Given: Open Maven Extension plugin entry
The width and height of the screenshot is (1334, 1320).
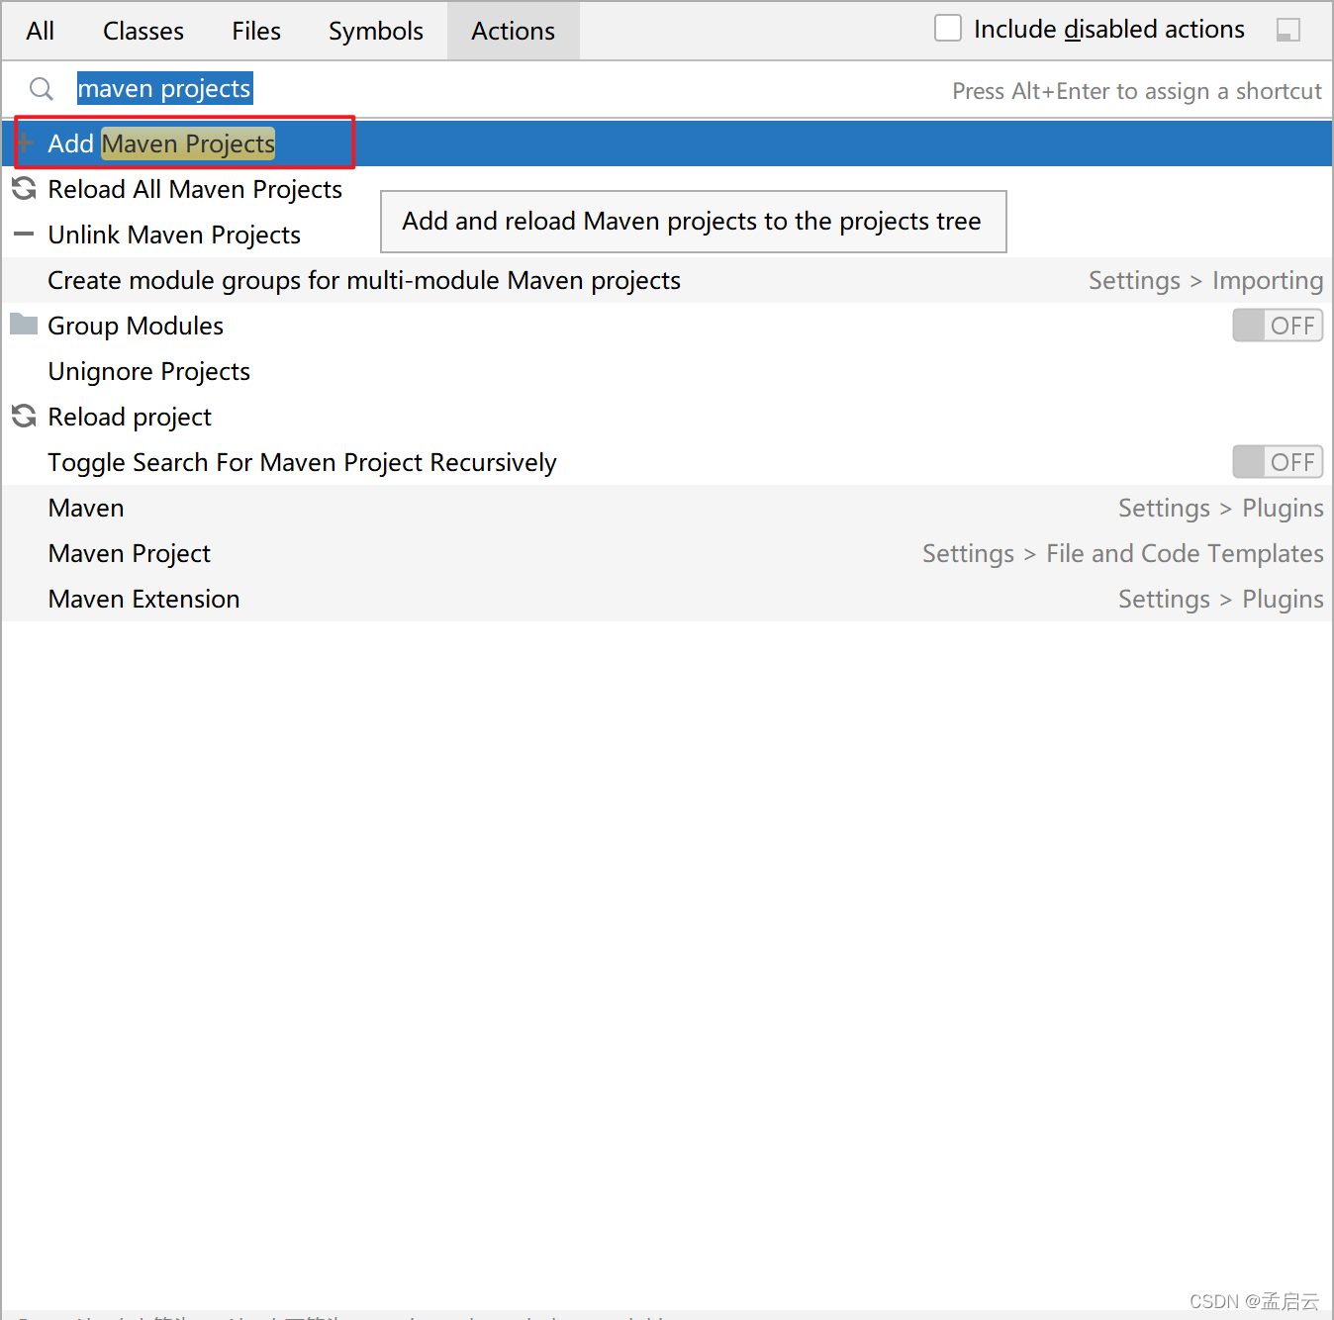Looking at the screenshot, I should (667, 599).
